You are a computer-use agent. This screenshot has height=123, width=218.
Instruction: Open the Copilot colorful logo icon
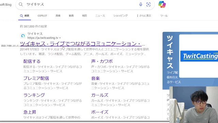click(x=162, y=4)
